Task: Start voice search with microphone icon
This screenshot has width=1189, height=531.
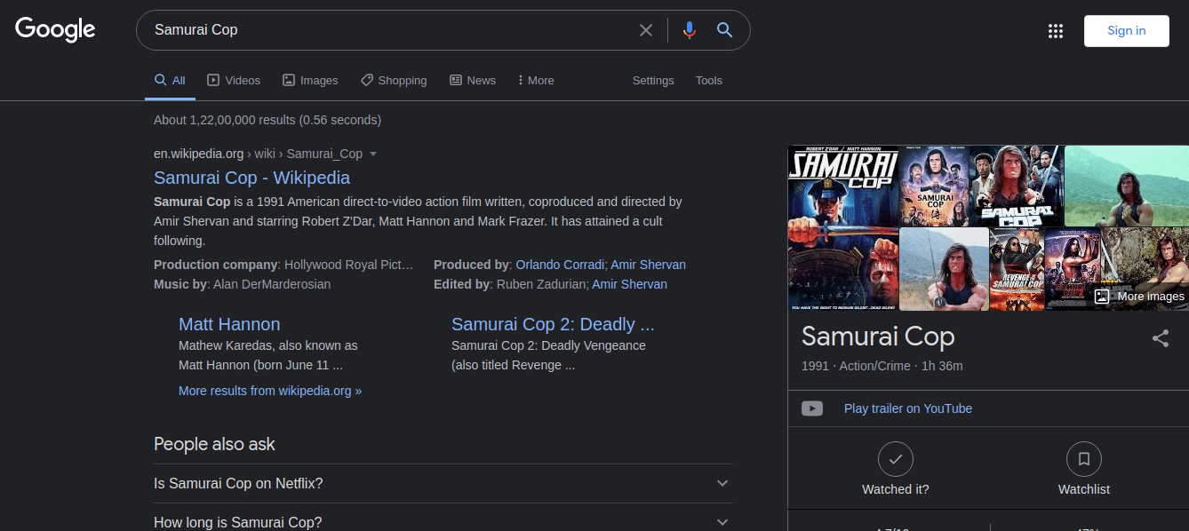Action: click(x=689, y=30)
